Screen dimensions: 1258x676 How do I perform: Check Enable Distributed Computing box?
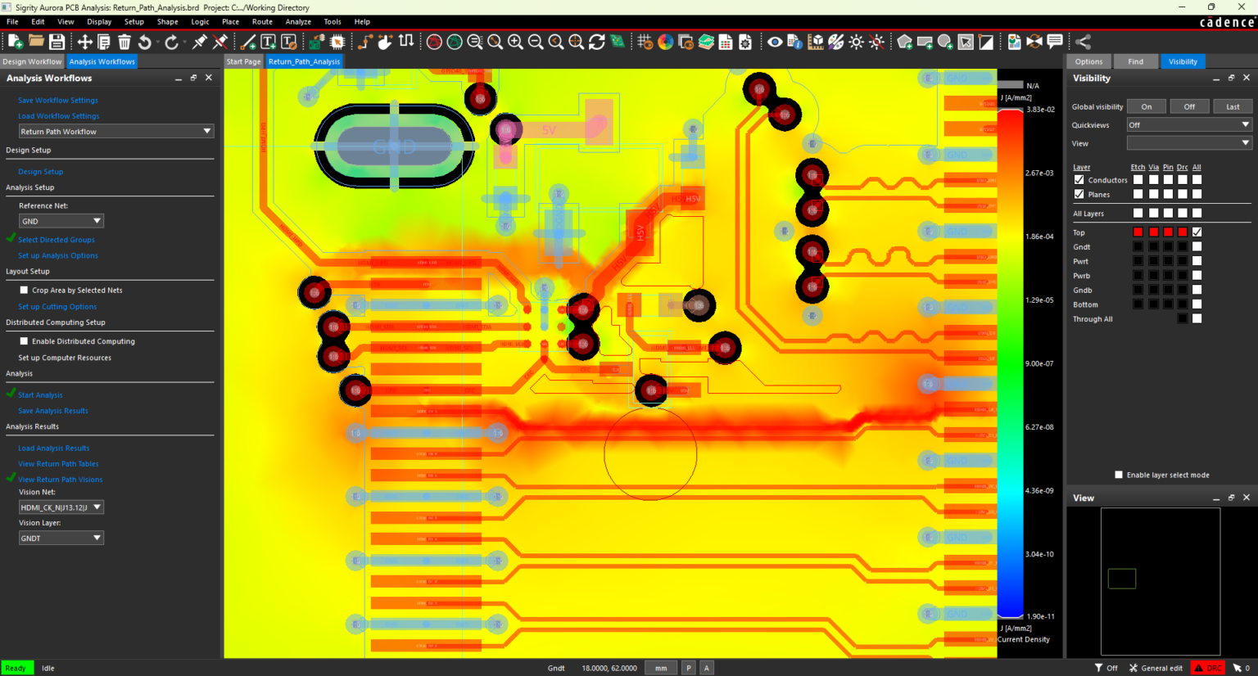[24, 341]
